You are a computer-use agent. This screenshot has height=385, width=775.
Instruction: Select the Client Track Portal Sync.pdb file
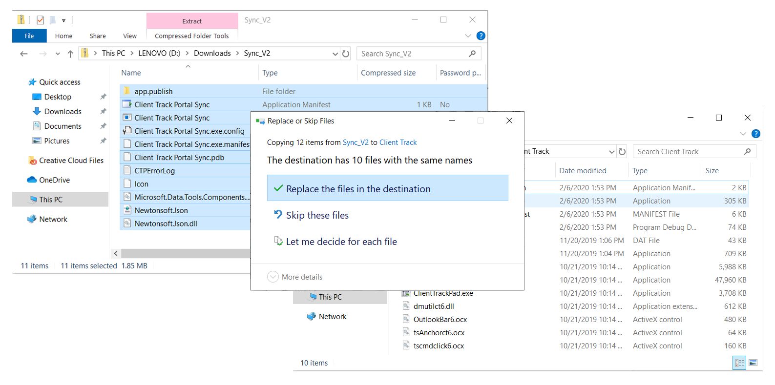(179, 157)
